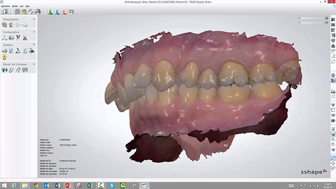Toggle the teal cube render mode

[x=333, y=145]
